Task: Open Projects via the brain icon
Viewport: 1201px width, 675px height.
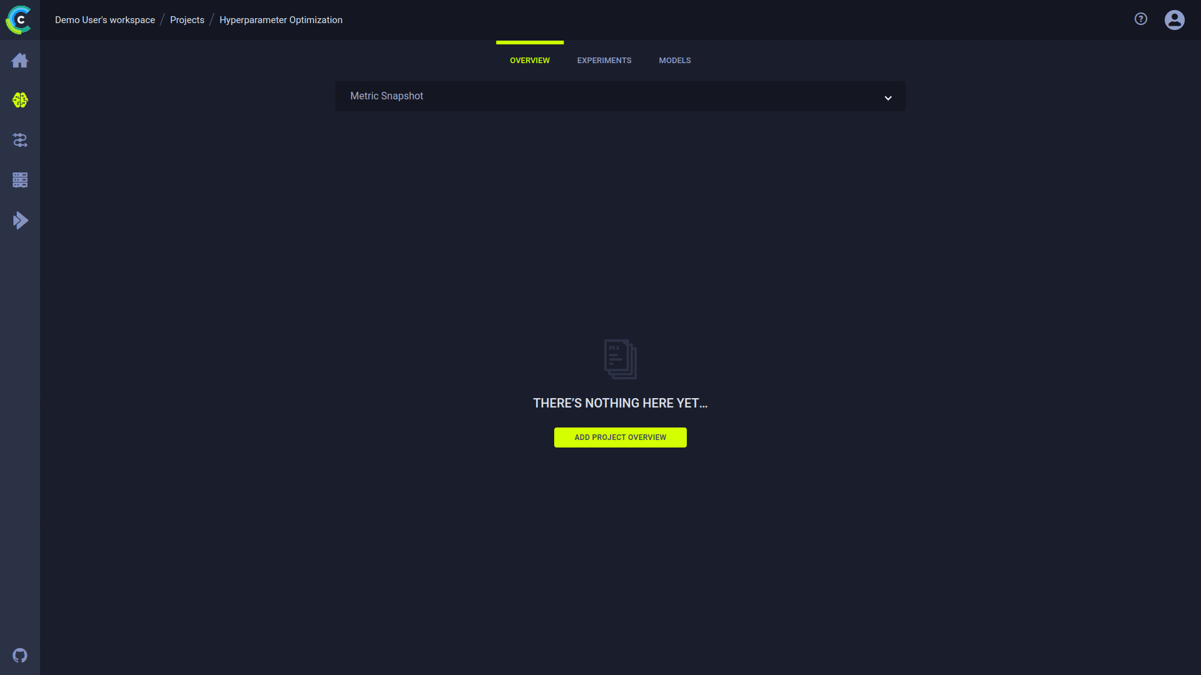Action: (20, 100)
